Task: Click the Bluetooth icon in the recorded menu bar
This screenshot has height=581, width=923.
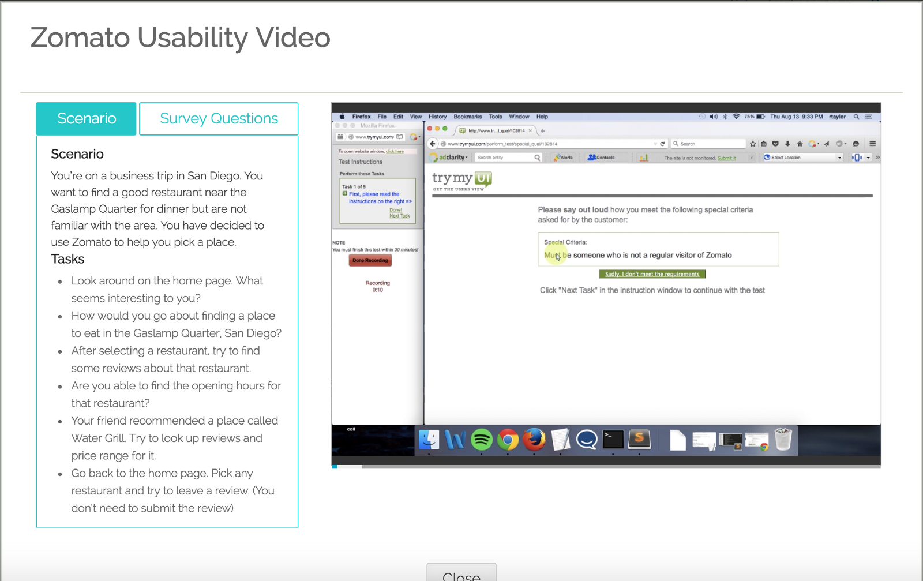Action: point(725,117)
